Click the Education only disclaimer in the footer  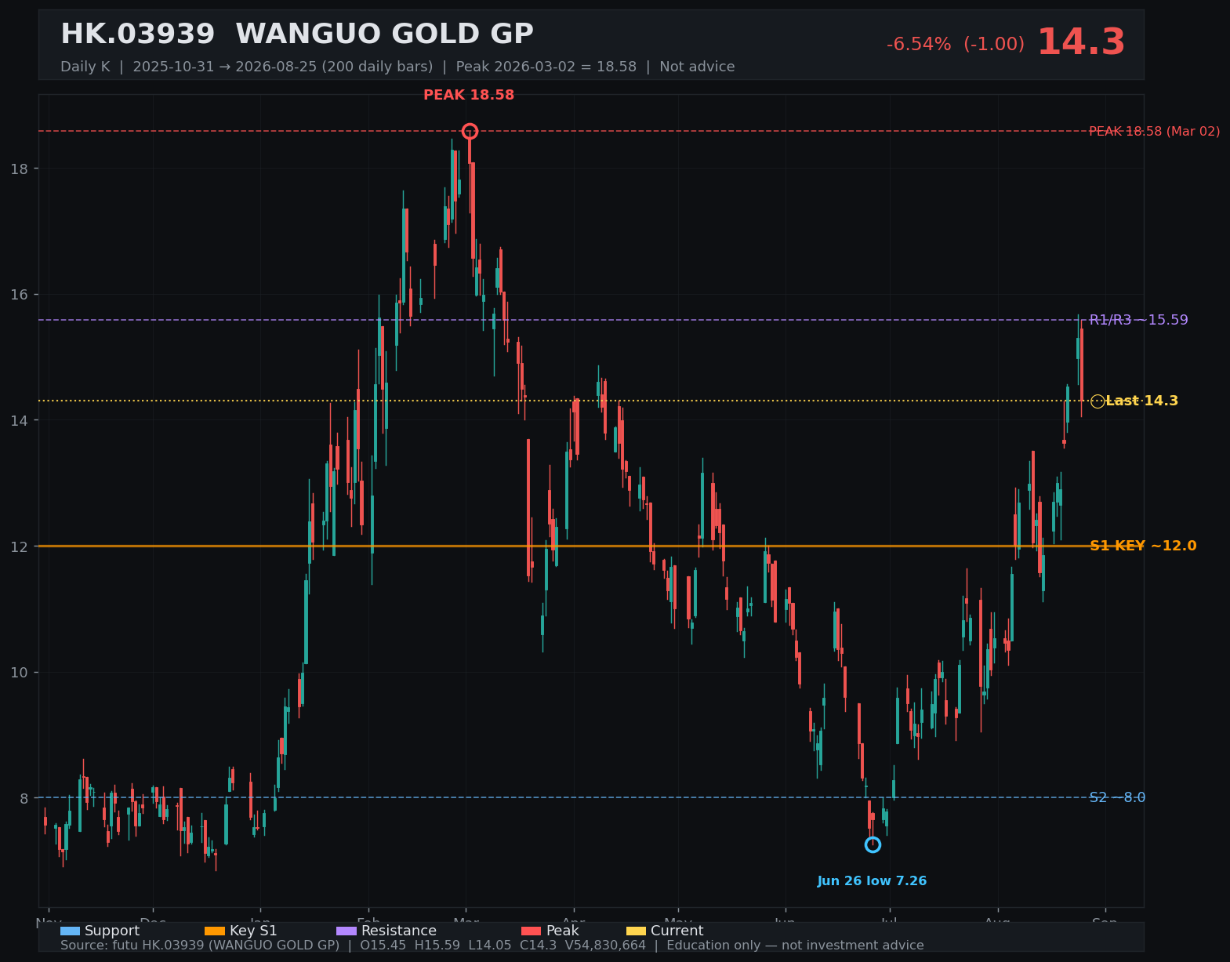pos(796,946)
